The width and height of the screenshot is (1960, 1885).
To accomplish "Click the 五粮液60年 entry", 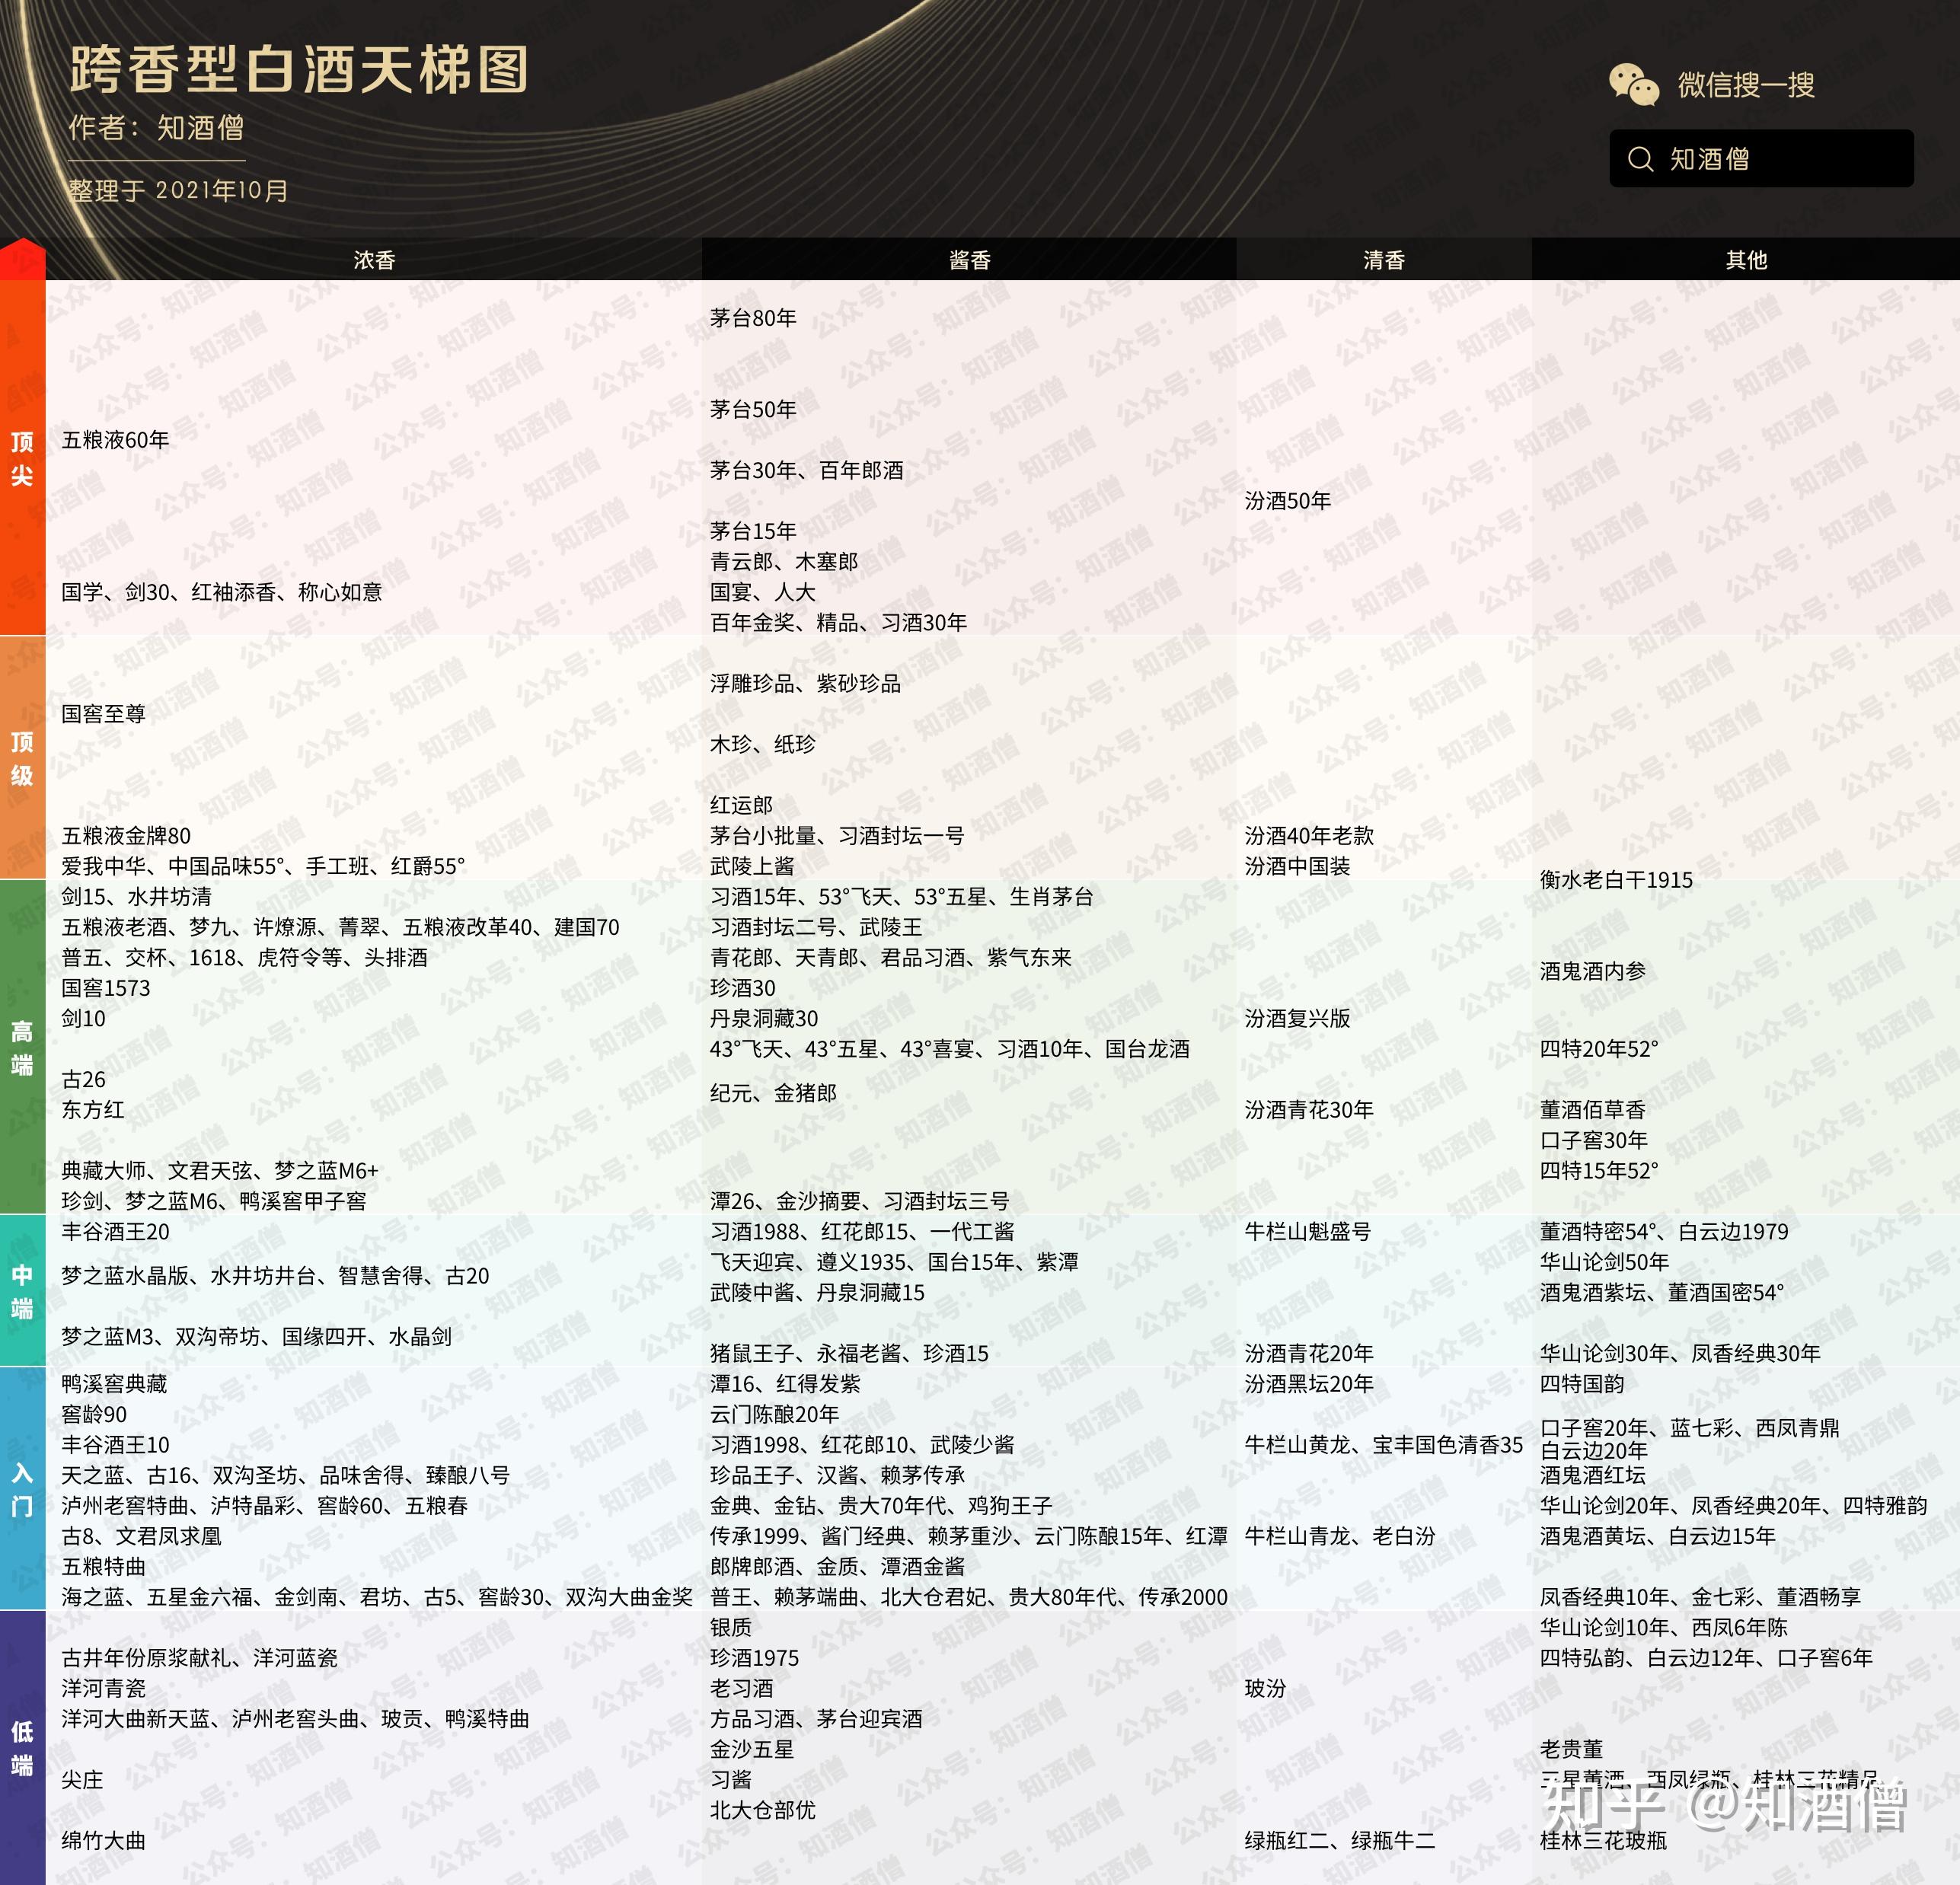I will pyautogui.click(x=115, y=440).
